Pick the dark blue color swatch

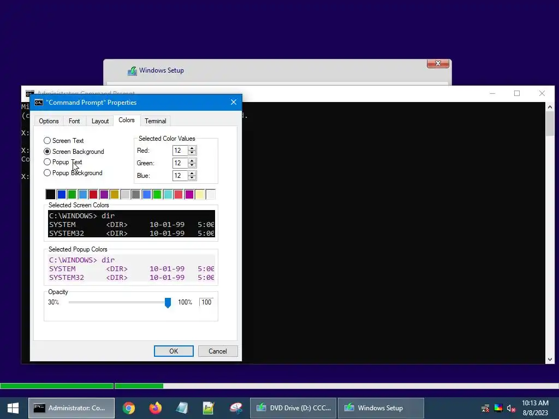click(61, 194)
